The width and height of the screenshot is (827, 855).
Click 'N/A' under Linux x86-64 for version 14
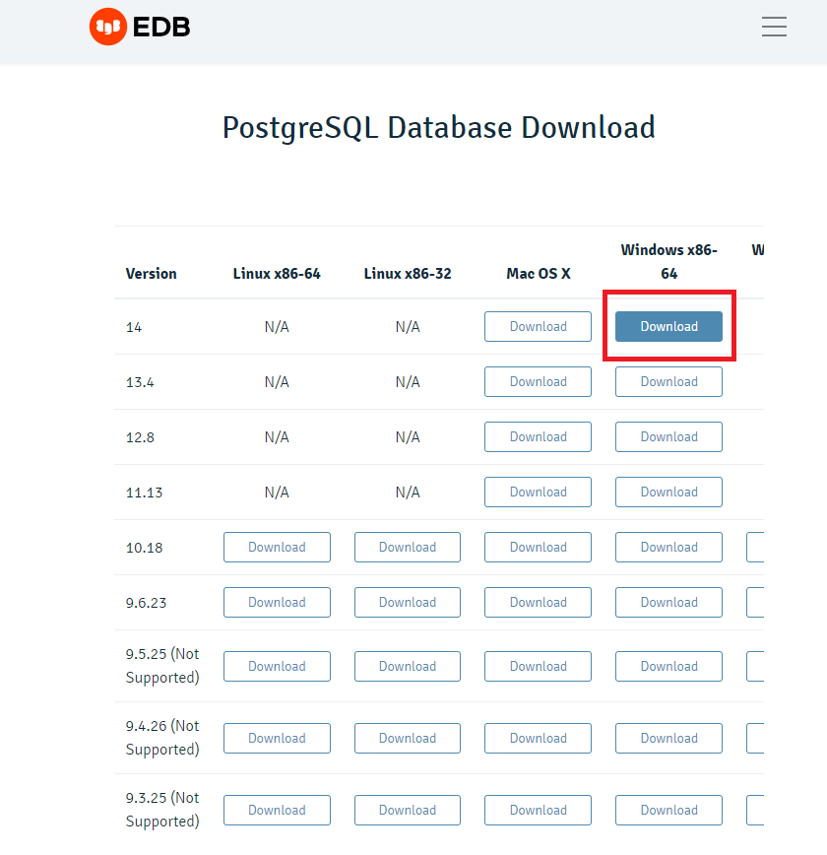click(x=277, y=327)
